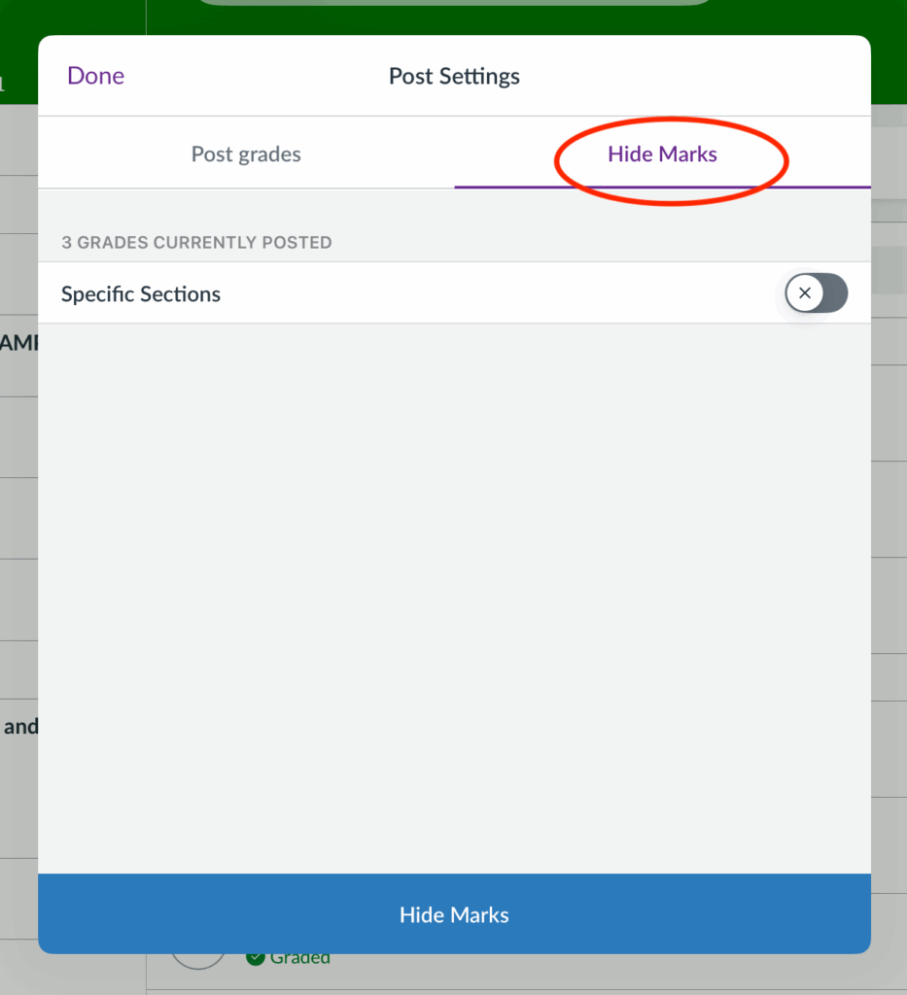Click the partially hidden "and" text at left
Image resolution: width=907 pixels, height=995 pixels.
point(19,726)
